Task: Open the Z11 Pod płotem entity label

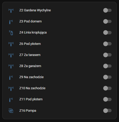Action: [31, 99]
